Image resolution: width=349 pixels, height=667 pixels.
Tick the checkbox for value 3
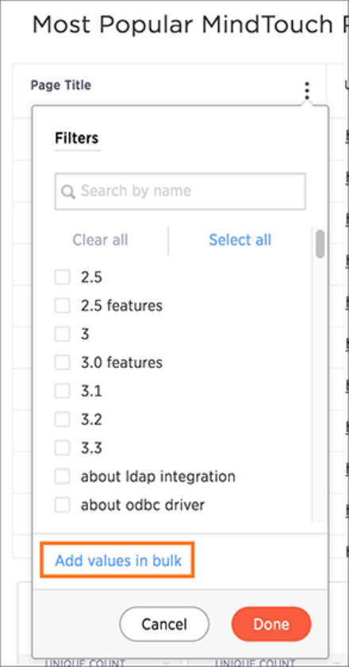click(62, 334)
